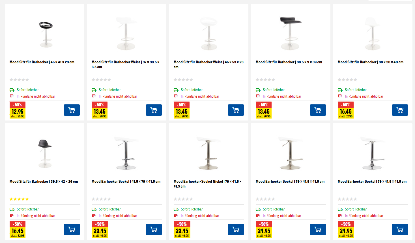Add the 46 × 53 × 23 cm white seat to cart
This screenshot has width=415, height=243.
(236, 110)
